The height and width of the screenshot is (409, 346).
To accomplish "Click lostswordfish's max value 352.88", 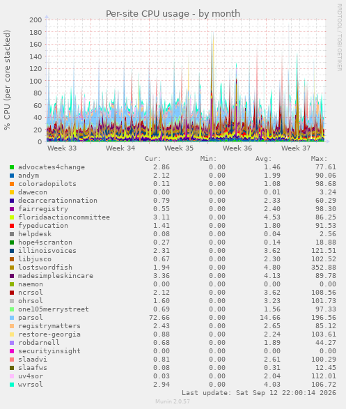I will [324, 268].
